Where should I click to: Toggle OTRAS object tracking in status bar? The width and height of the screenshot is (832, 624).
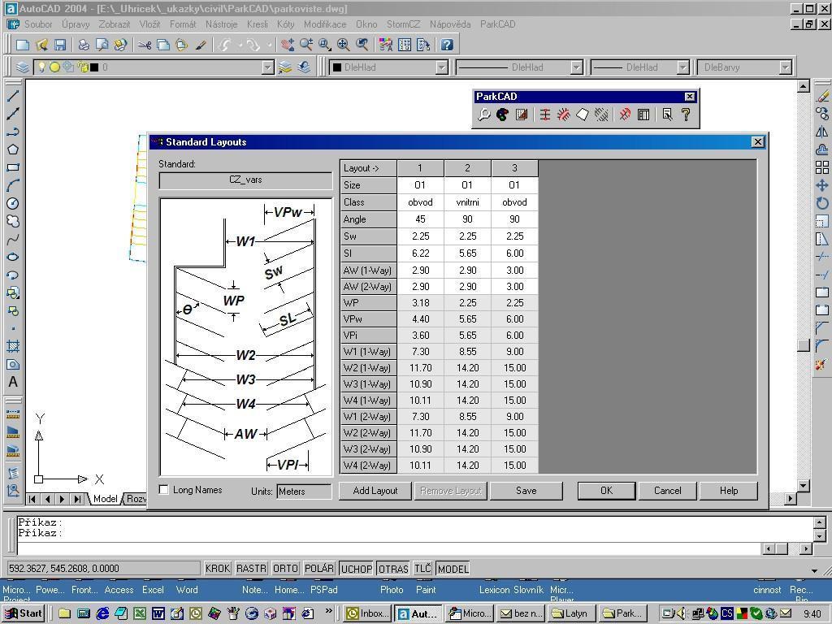pos(393,569)
